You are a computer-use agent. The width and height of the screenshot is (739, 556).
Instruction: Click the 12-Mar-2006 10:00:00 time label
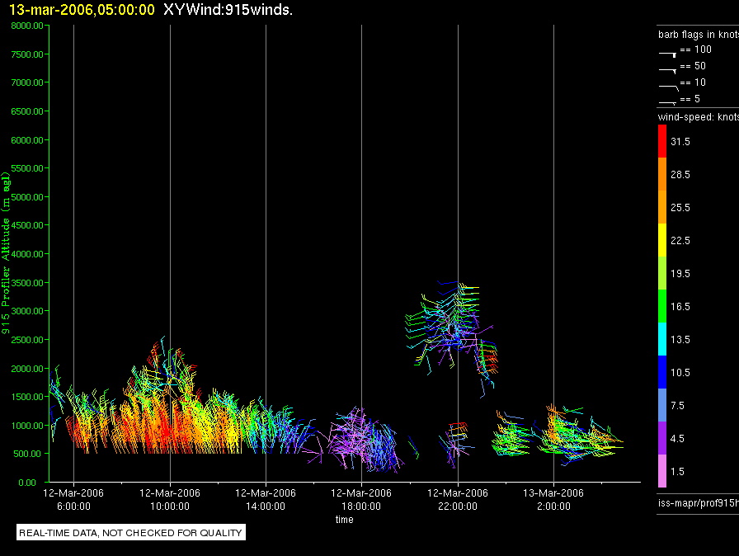coord(170,499)
